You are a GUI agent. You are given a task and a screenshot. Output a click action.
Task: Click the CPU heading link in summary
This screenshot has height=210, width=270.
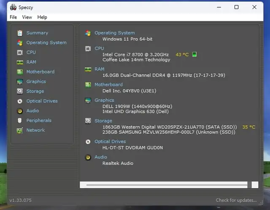tap(99, 48)
